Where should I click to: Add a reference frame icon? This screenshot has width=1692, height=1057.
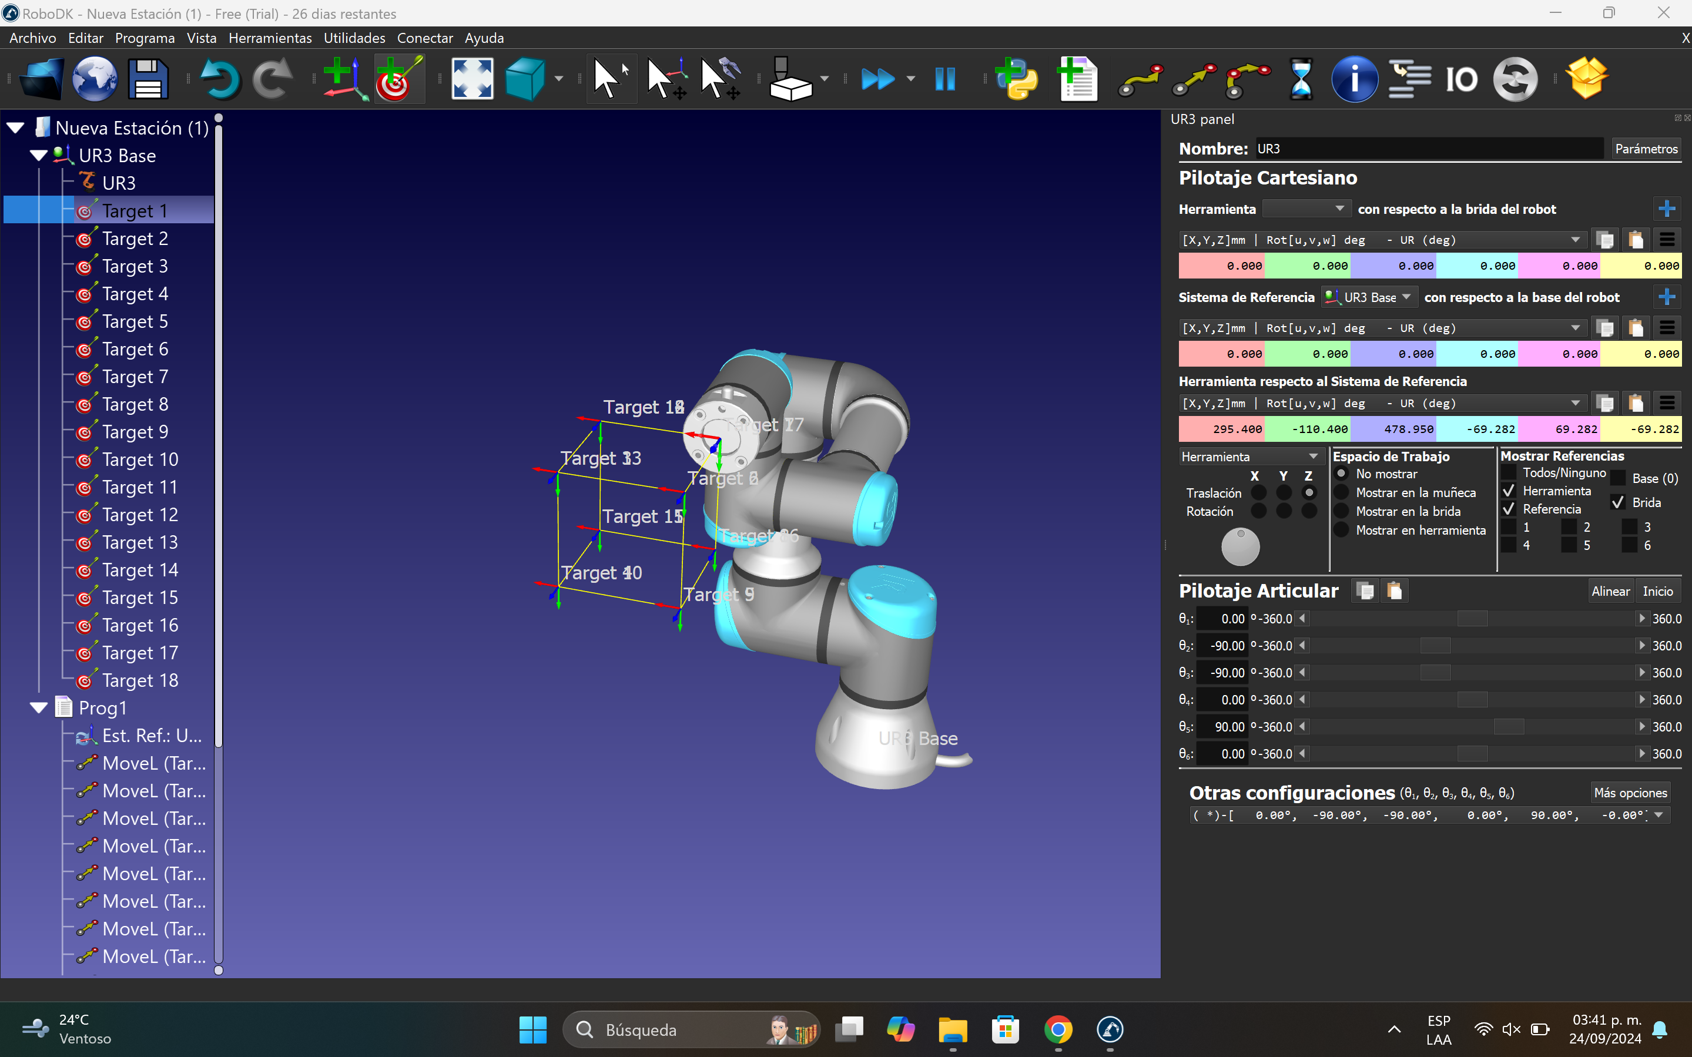pos(345,79)
